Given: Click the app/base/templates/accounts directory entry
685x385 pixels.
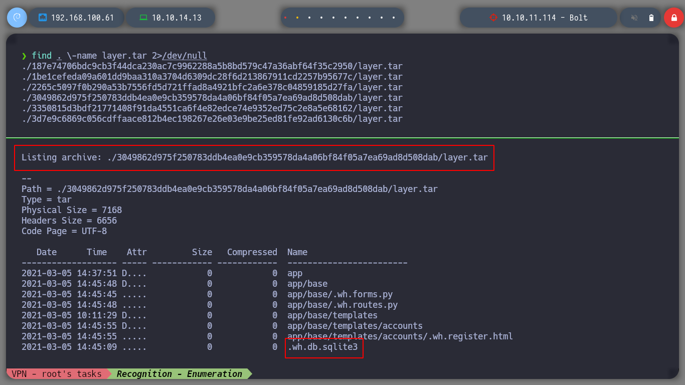Looking at the screenshot, I should (x=355, y=326).
